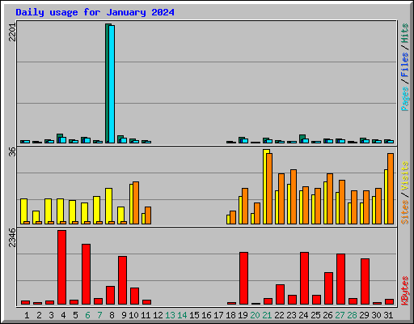Click the KBytes legend label
The width and height of the screenshot is (414, 324).
(405, 291)
